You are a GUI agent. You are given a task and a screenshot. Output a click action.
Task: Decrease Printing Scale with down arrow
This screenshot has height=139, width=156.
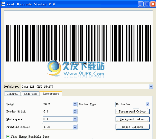[75, 128]
